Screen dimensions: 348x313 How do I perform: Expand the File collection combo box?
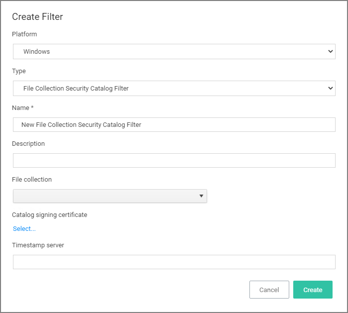tap(110, 196)
